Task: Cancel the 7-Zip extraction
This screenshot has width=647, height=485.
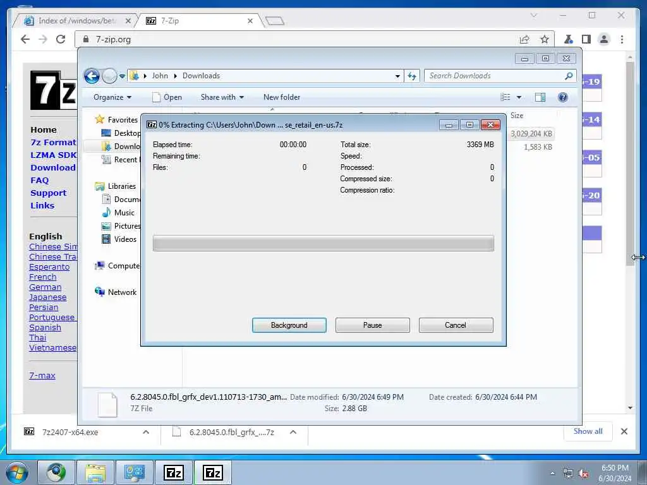Action: pos(456,325)
